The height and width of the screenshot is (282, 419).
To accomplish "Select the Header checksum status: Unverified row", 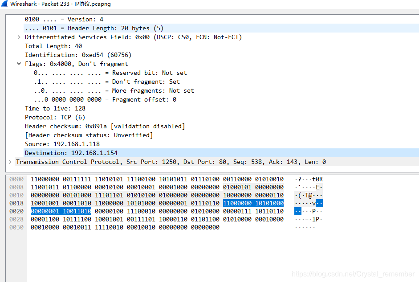I will coord(89,135).
